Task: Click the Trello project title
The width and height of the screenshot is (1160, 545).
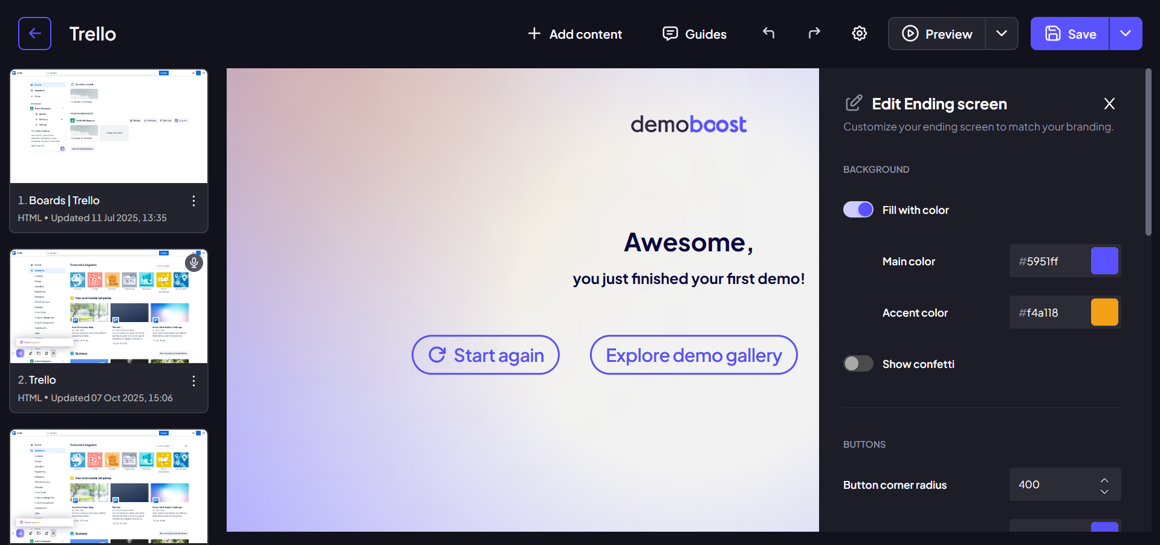Action: [x=92, y=34]
